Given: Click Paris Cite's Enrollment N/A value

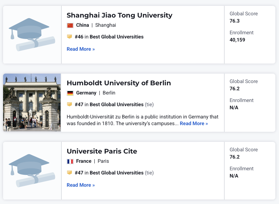Looking at the screenshot, I should [x=234, y=176].
